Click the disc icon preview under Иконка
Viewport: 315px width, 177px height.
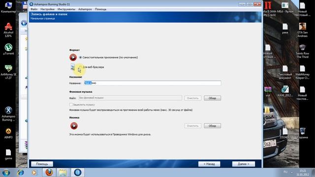click(74, 126)
